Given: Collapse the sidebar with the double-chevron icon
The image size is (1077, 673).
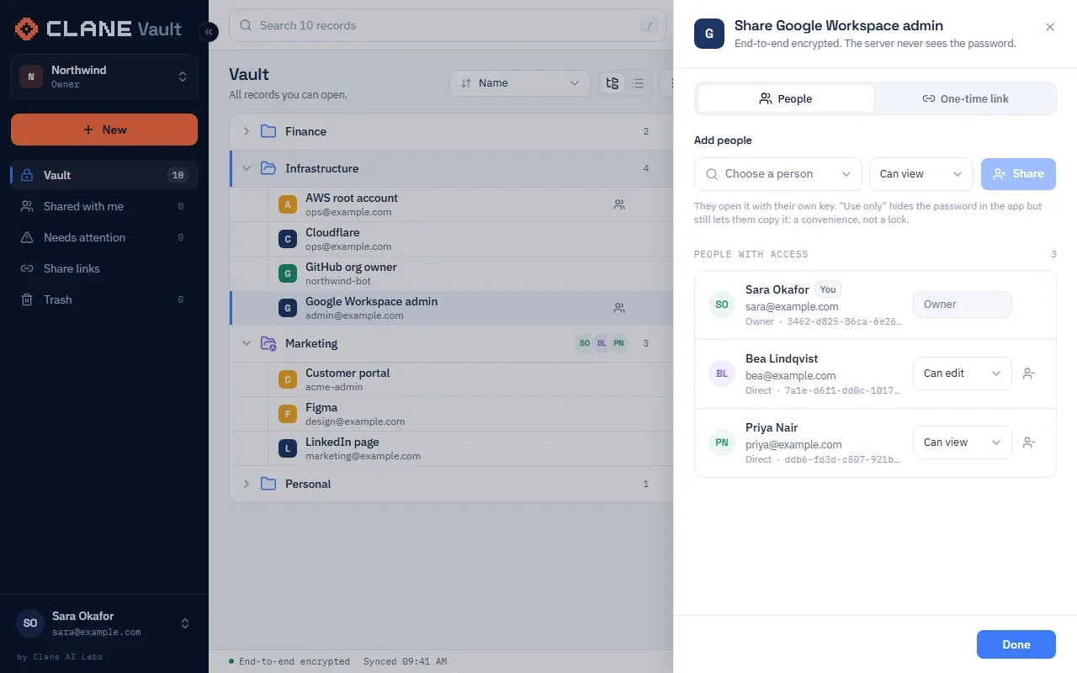Looking at the screenshot, I should [209, 32].
